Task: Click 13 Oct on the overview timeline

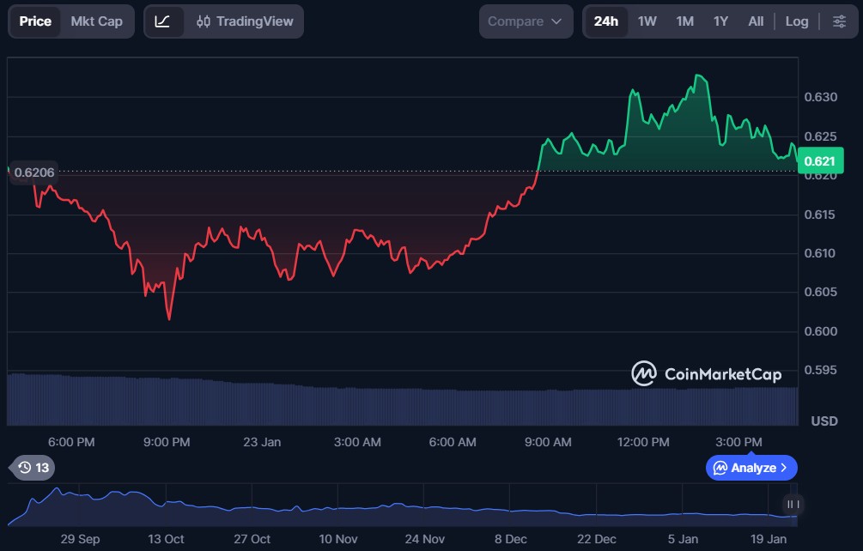Action: click(166, 539)
